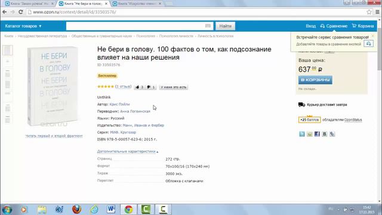Image resolution: width=382 pixels, height=215 pixels.
Task: Select the first cover thumbnail
Action: (8, 50)
